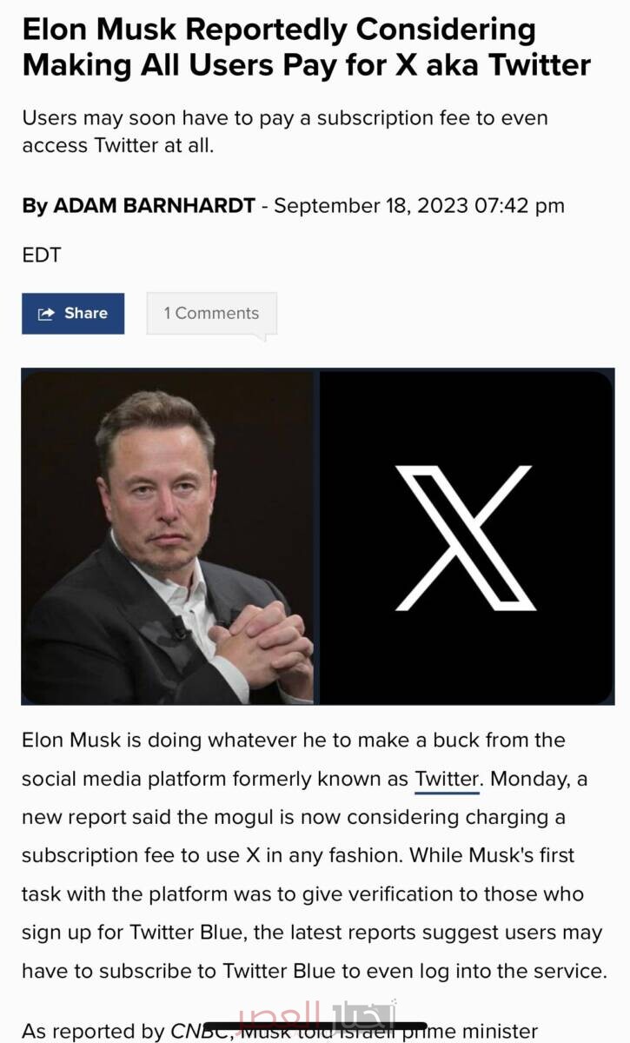Click the lapel microphone in the photo

pyautogui.click(x=180, y=628)
